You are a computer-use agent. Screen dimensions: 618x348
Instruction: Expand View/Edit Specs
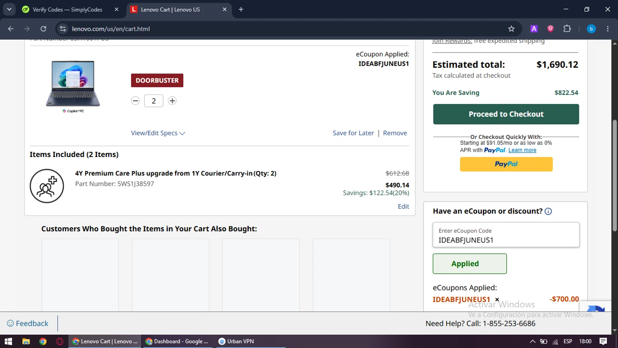[x=158, y=133]
